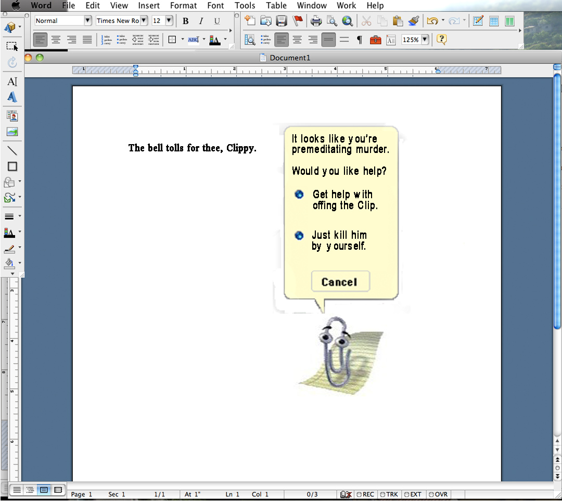Open the Work menu

(346, 5)
